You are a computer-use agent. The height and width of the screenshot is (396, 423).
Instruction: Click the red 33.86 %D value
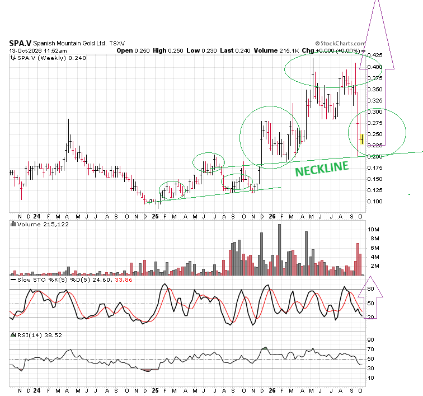point(124,279)
